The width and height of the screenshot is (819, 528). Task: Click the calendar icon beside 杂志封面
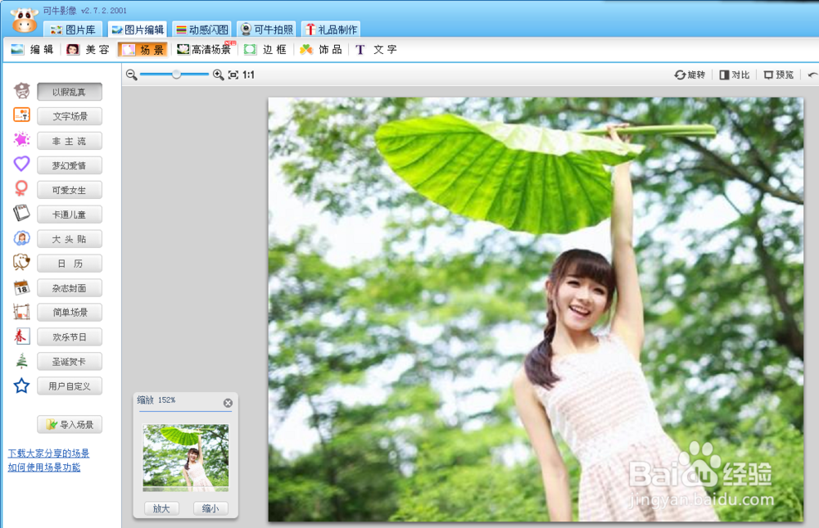point(21,287)
